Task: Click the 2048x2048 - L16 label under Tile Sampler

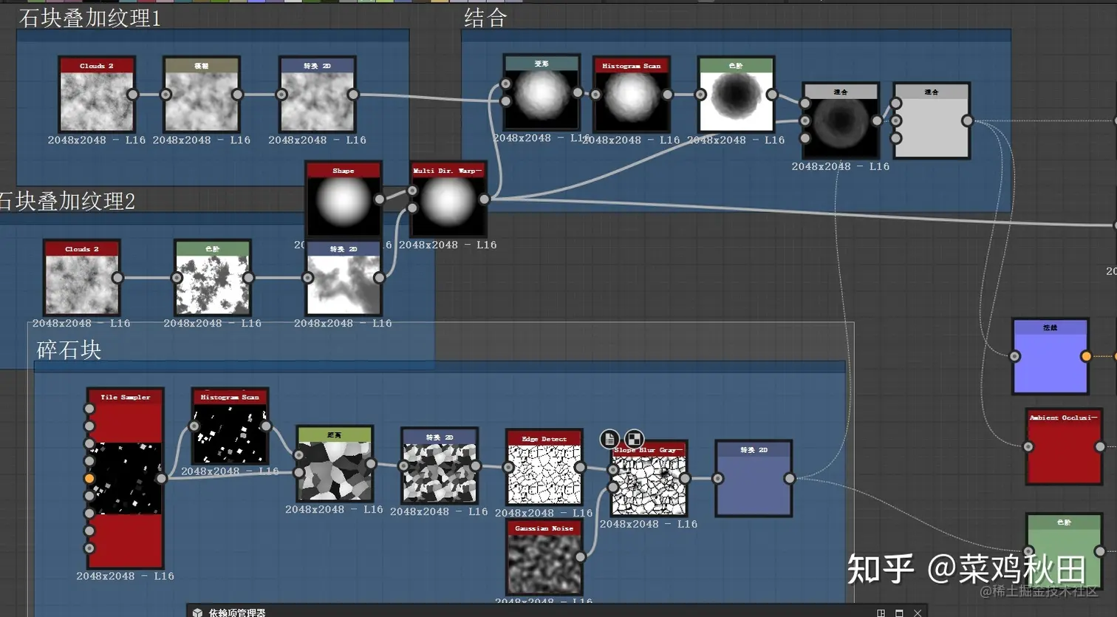Action: click(125, 576)
